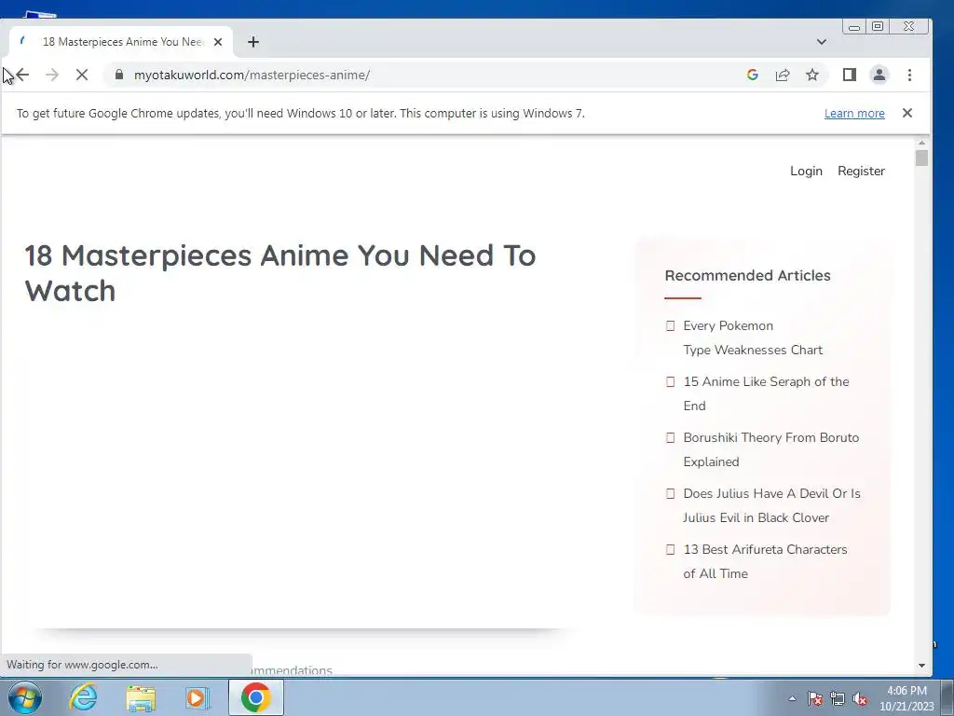Share this page using the share icon
Viewport: 954px width, 716px height.
pyautogui.click(x=783, y=75)
